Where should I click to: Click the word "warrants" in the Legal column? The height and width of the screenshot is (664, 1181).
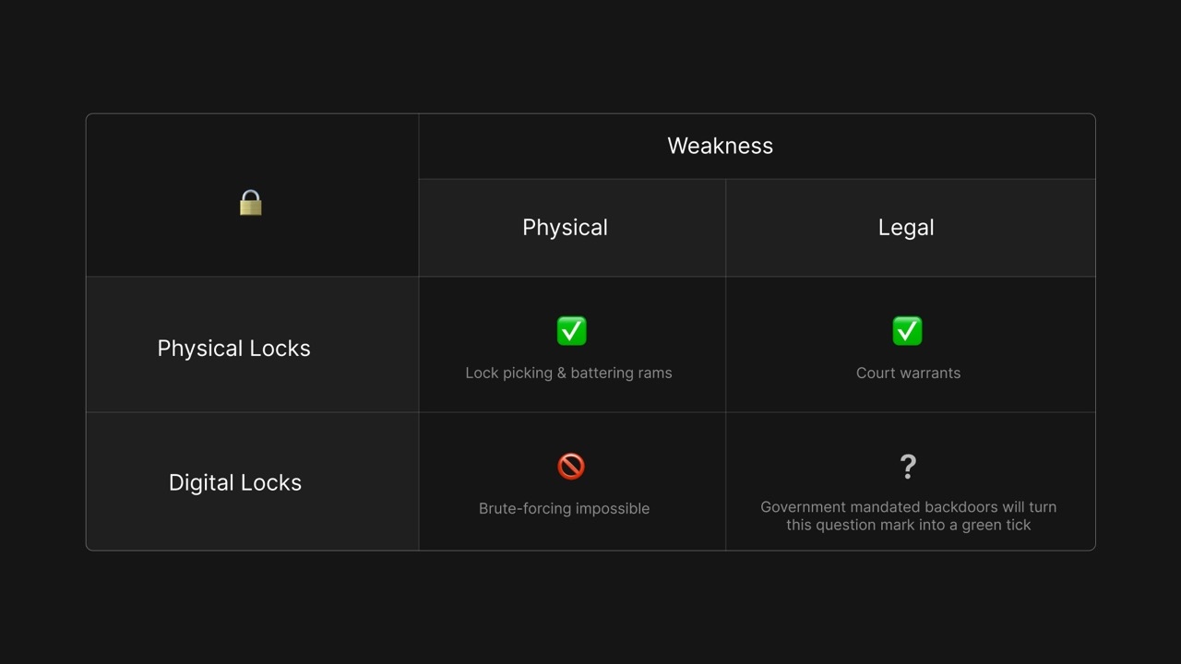pyautogui.click(x=930, y=373)
